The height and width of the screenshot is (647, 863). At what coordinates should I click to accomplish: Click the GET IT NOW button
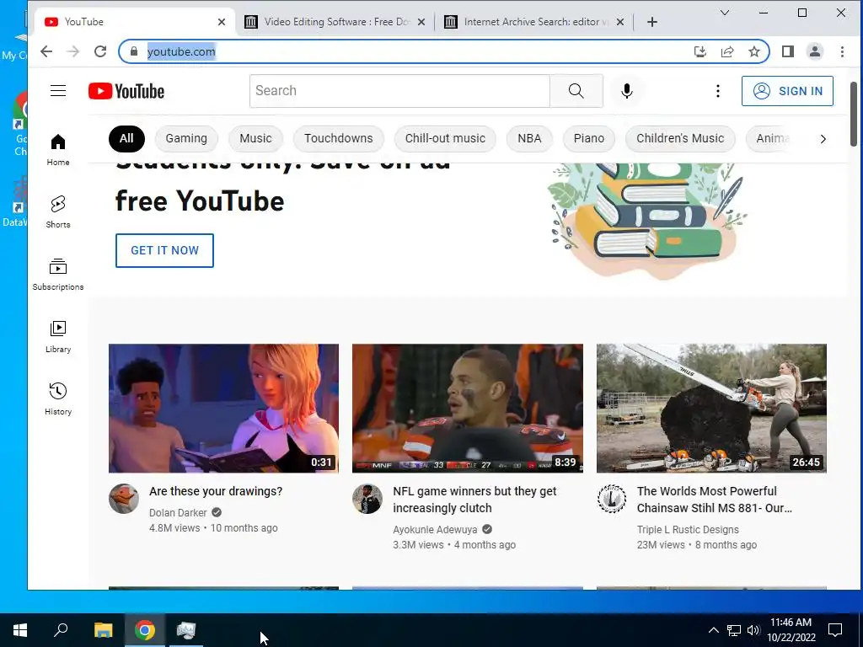(x=164, y=250)
